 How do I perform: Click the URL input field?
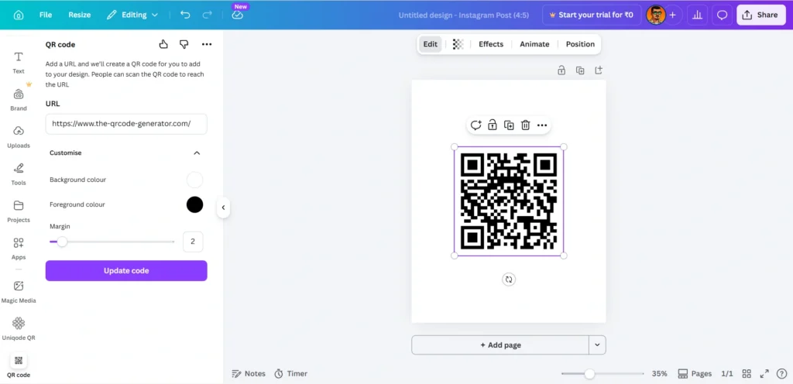tap(126, 124)
